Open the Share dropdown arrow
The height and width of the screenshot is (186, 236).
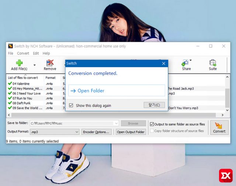click(x=191, y=60)
